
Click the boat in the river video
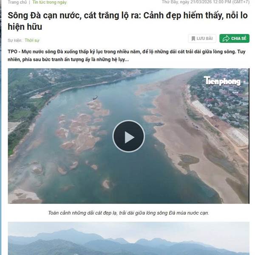[x=95, y=98]
